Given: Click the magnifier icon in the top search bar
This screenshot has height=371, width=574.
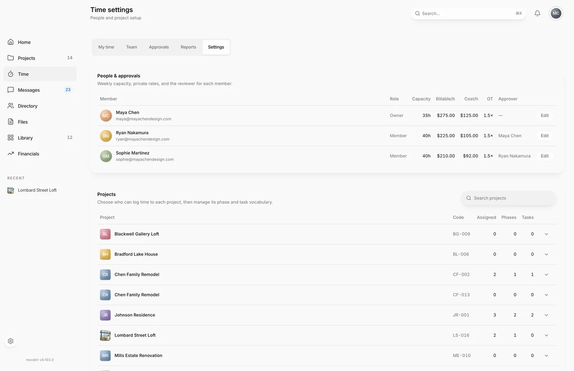Looking at the screenshot, I should pyautogui.click(x=418, y=13).
